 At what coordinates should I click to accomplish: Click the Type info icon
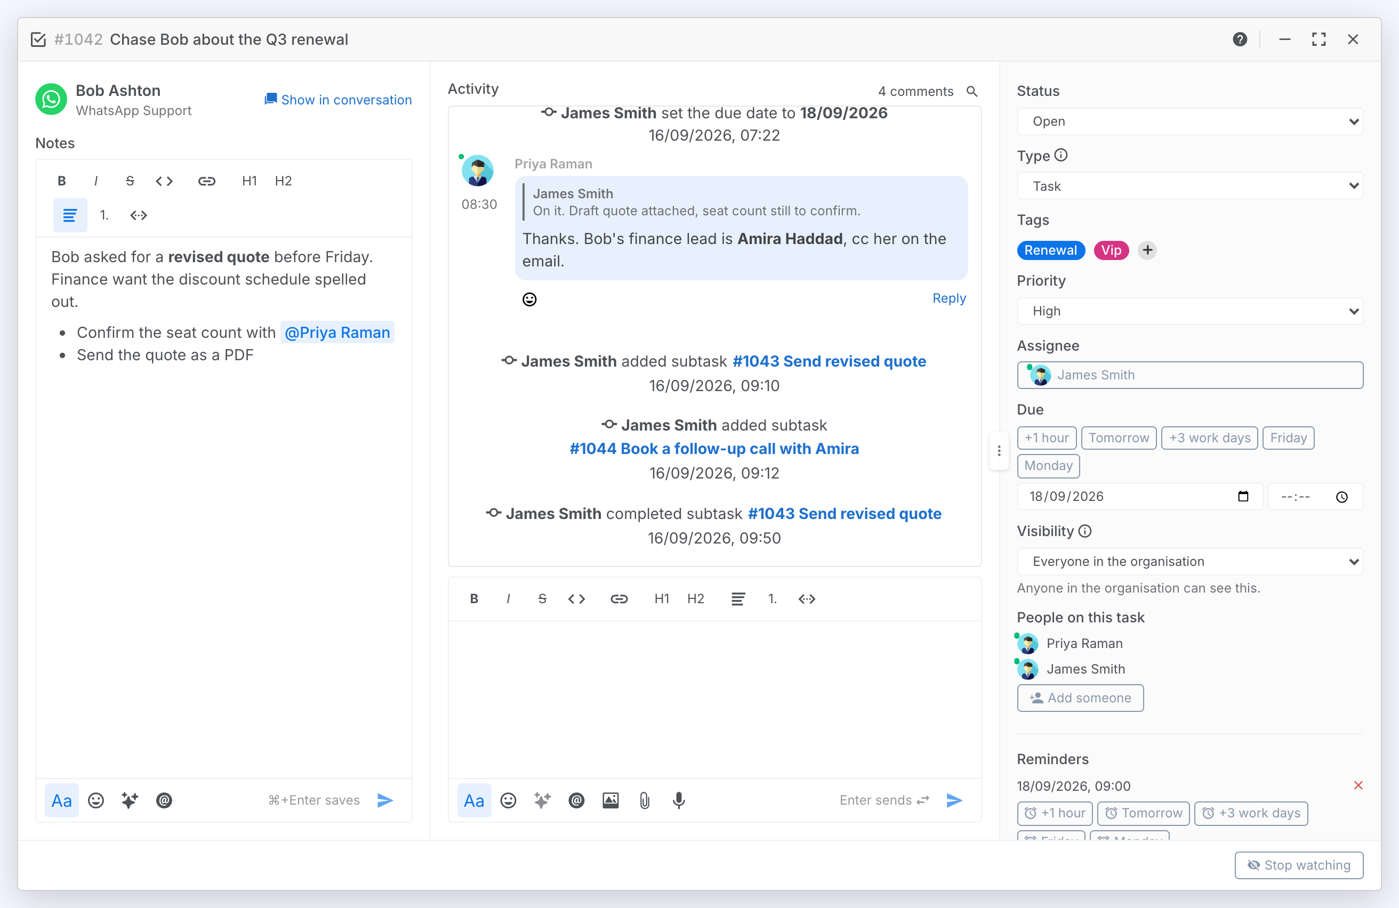click(x=1060, y=155)
